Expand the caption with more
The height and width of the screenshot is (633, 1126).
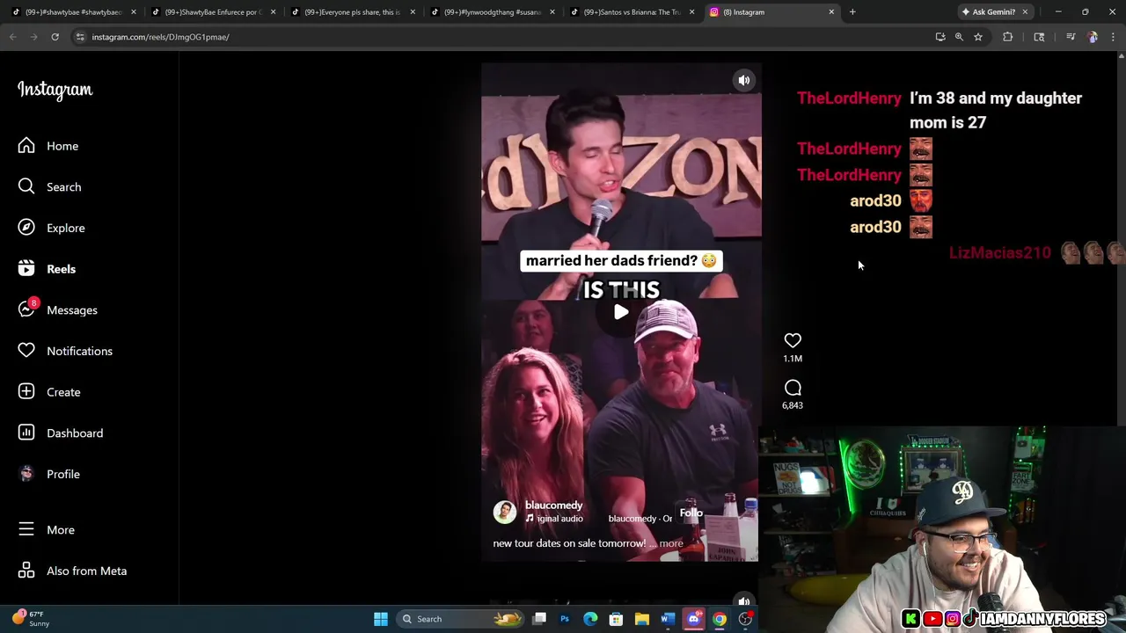coord(670,543)
